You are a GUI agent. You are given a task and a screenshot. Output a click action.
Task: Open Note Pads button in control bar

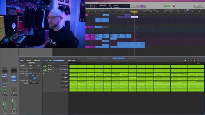pyautogui.click(x=197, y=6)
